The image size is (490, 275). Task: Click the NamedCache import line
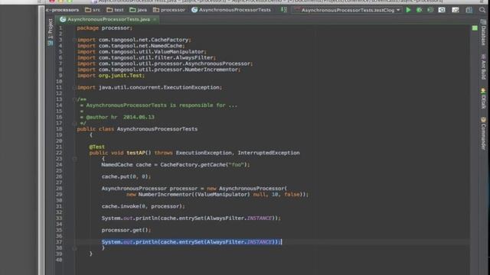click(131, 46)
